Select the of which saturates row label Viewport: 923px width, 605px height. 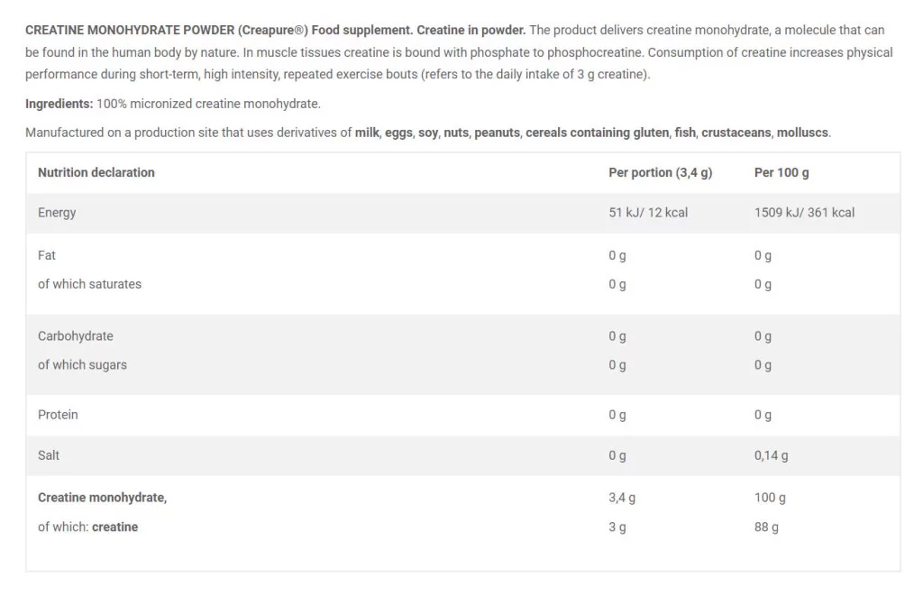coord(89,284)
